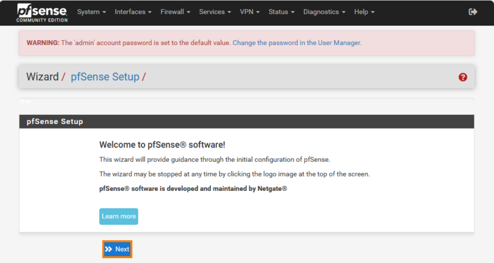Click the Welcome to pfSense software heading
This screenshot has height=263, width=494.
(x=162, y=144)
